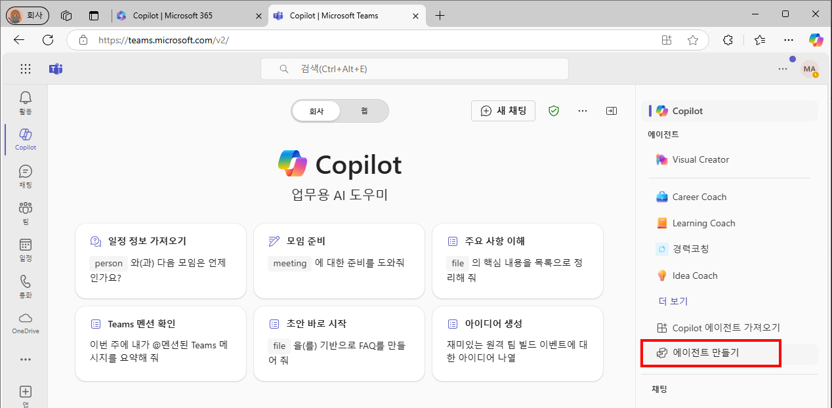The image size is (832, 408).
Task: Click 더 보기 (see more) link
Action: coord(673,301)
